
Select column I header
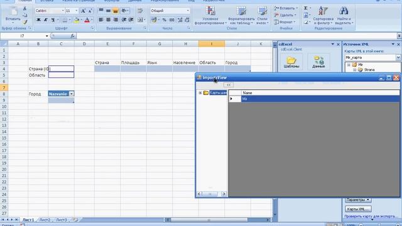coord(212,44)
